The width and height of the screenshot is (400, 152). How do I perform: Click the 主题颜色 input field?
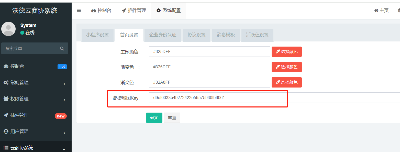(210, 52)
